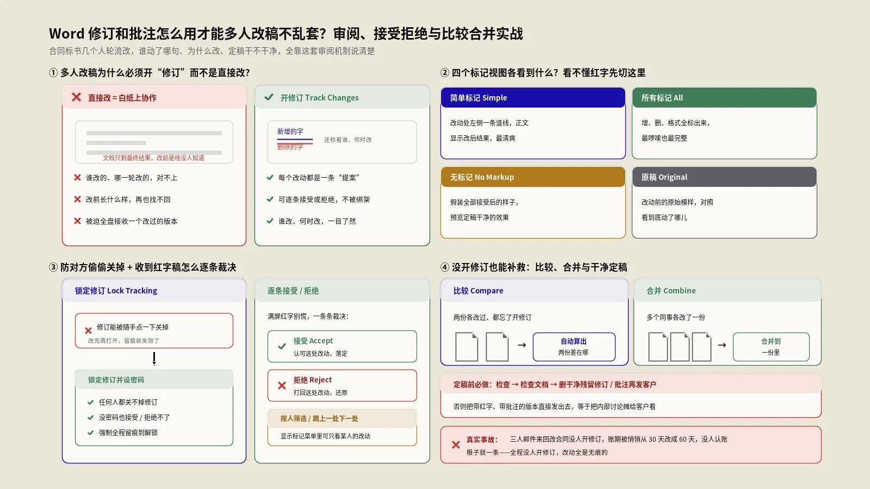Click the 按人筛选 / 跳上一处下一处 bar

coord(342,418)
